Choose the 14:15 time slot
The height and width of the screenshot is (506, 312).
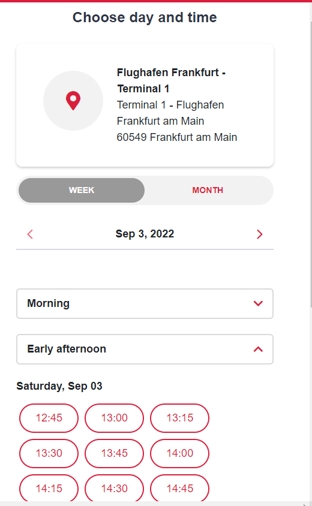click(49, 488)
